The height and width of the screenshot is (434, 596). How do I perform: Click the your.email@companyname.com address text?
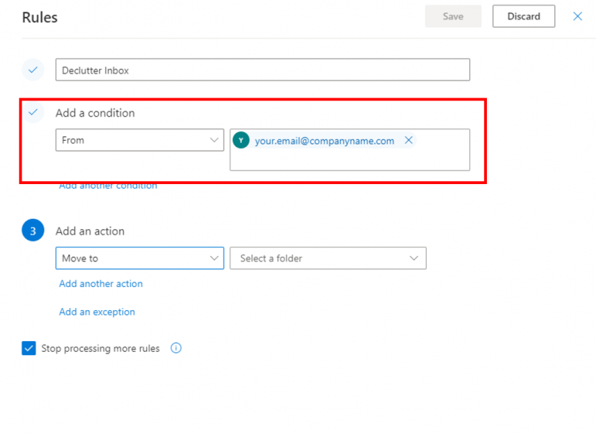pyautogui.click(x=325, y=141)
